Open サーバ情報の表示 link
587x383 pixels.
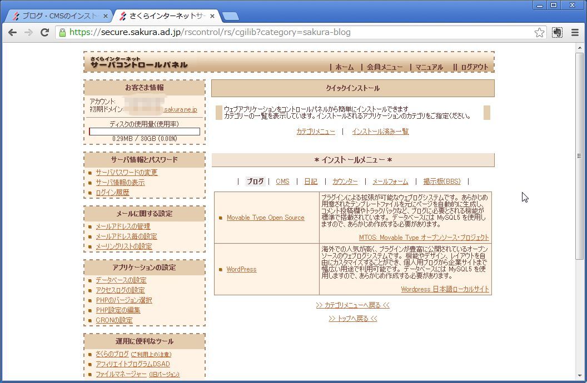[120, 183]
